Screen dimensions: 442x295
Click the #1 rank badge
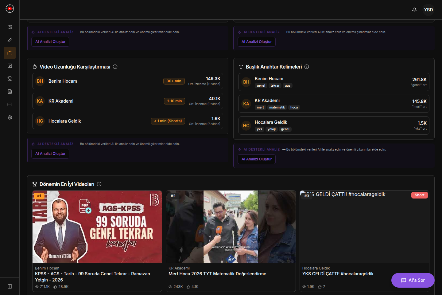(39, 196)
